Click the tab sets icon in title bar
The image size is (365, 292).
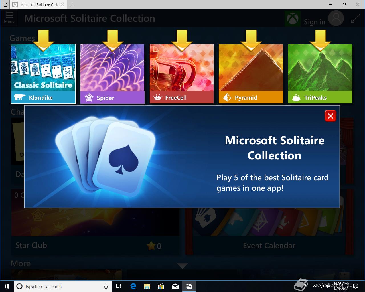coord(5,5)
